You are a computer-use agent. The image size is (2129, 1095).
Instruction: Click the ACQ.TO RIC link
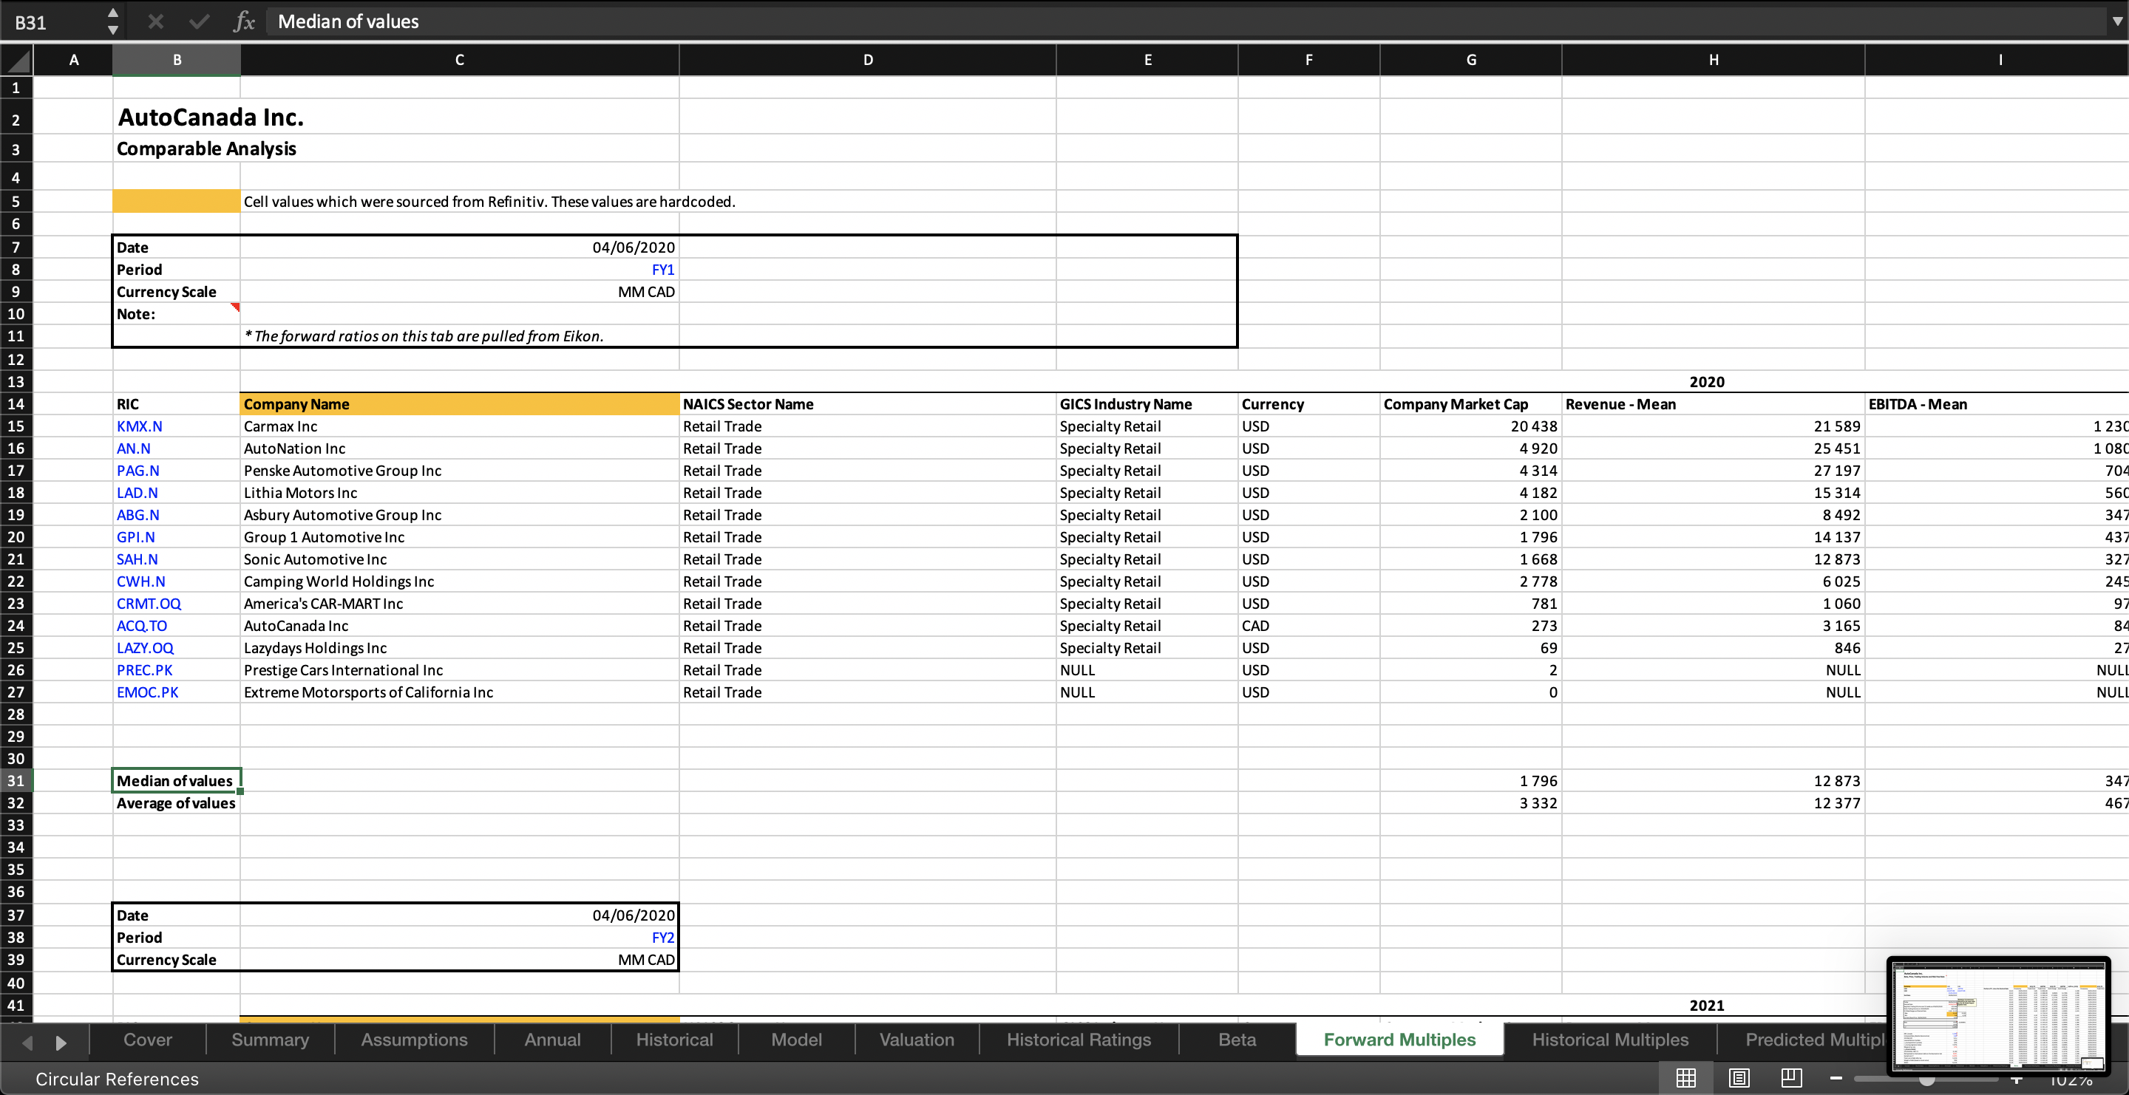pos(141,626)
